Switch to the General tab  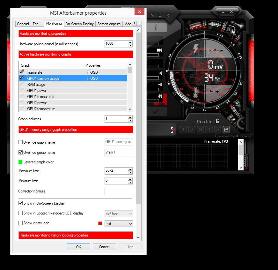(x=23, y=24)
